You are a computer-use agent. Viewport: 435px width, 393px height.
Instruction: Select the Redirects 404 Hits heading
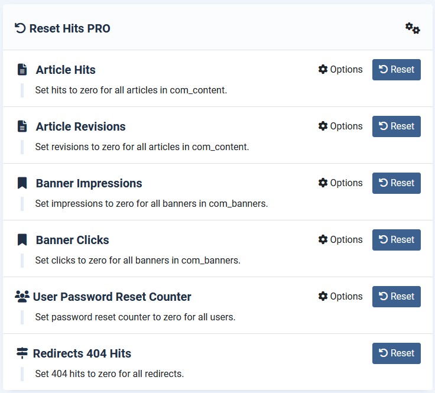(82, 353)
